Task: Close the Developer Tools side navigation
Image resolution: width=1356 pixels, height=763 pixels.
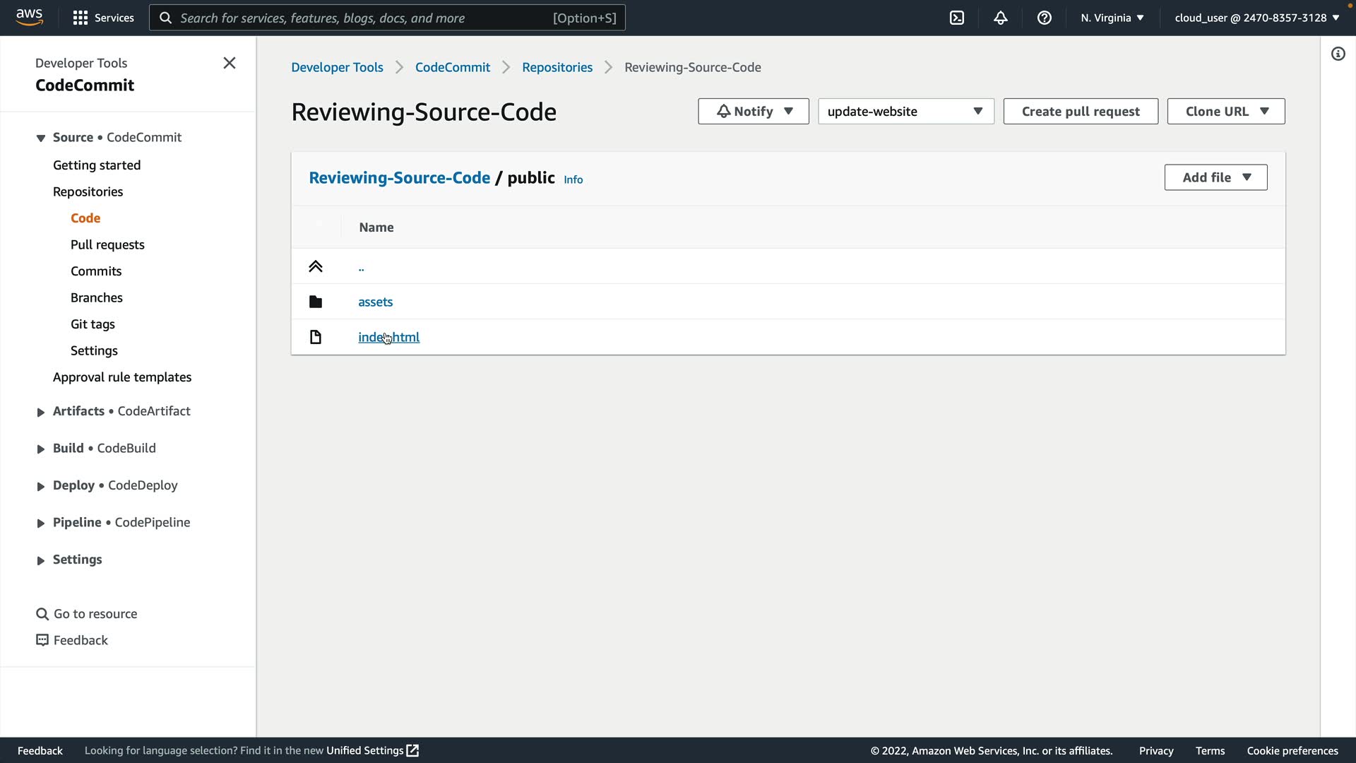Action: [230, 63]
